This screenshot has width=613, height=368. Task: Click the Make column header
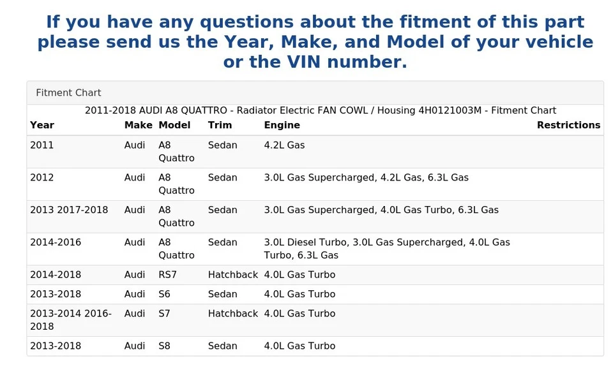(138, 125)
